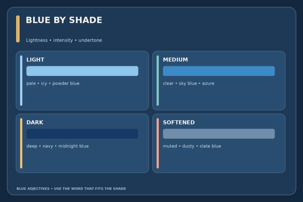The image size is (303, 202).
Task: Pick the dark navy swatch bar
Action: 82,134
